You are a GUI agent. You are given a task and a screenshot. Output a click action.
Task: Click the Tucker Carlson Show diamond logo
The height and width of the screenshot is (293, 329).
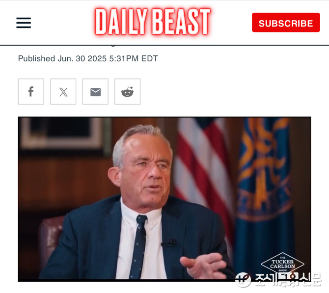[x=282, y=264]
